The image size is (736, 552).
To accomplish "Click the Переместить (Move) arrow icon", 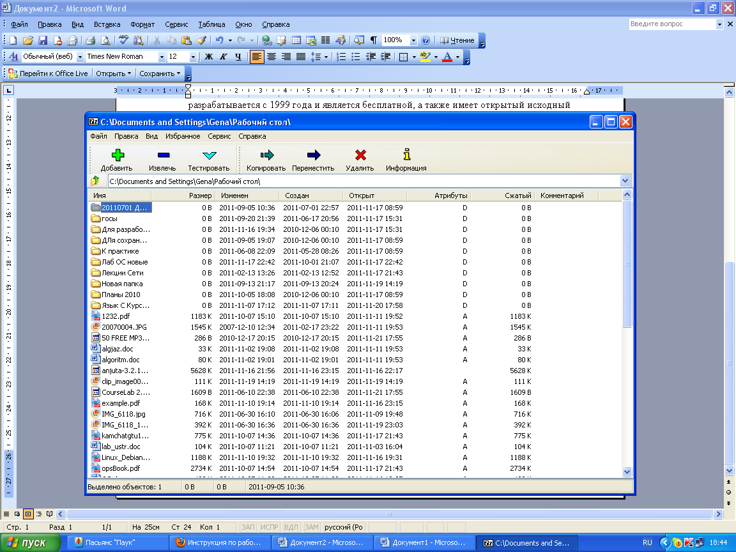I will click(x=314, y=155).
